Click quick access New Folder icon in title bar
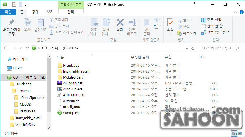 (x=20, y=5)
